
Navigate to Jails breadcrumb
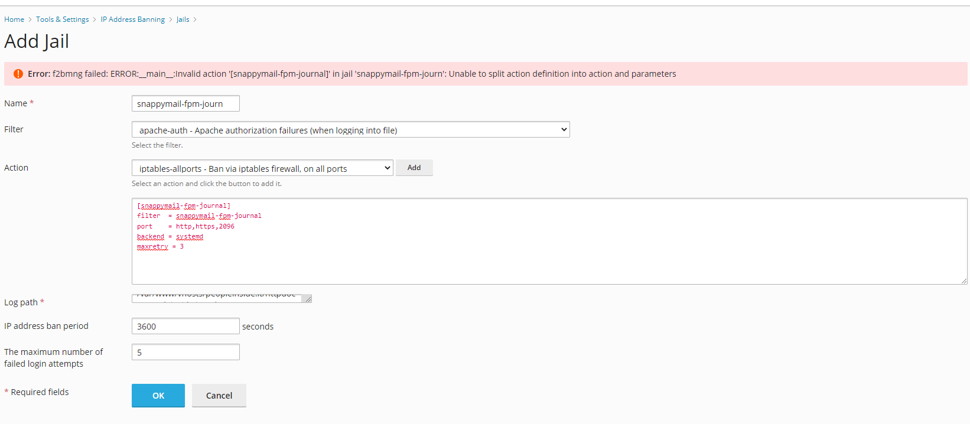coord(183,19)
